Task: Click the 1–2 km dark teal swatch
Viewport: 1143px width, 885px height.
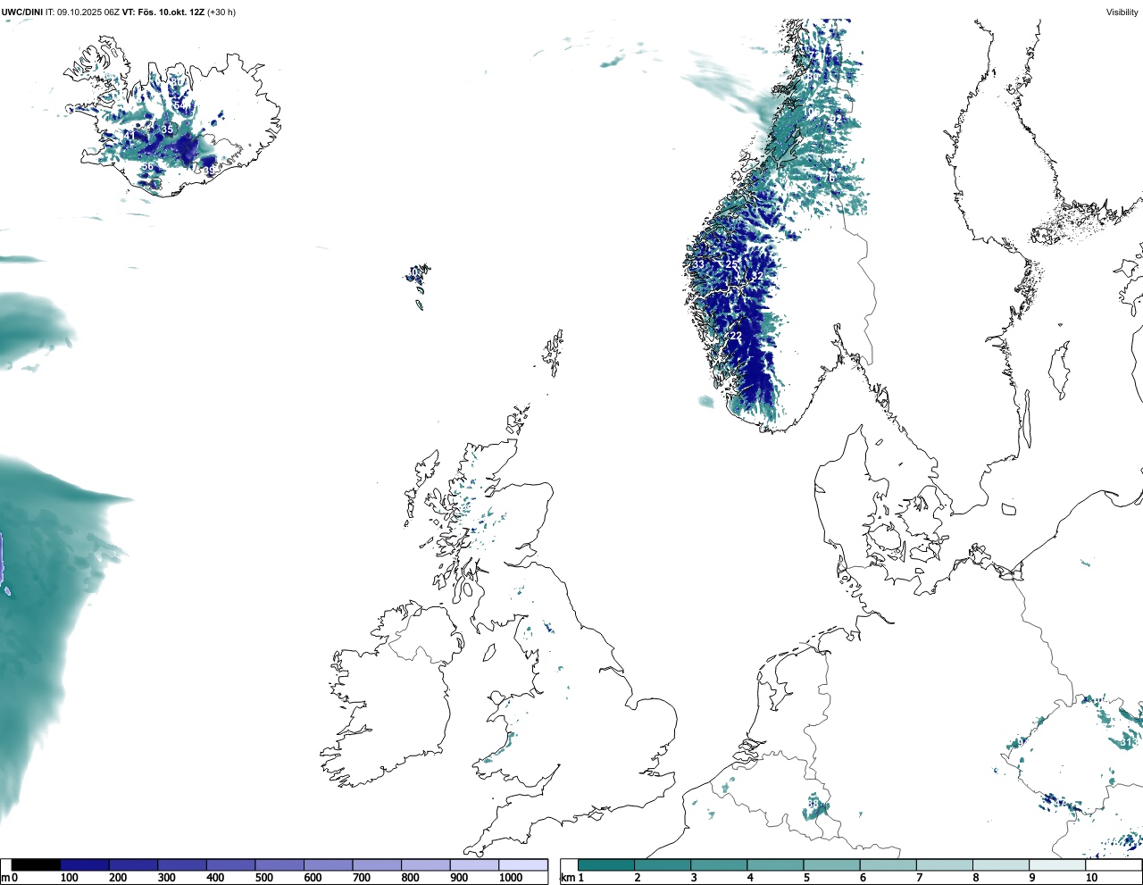Action: pos(606,864)
